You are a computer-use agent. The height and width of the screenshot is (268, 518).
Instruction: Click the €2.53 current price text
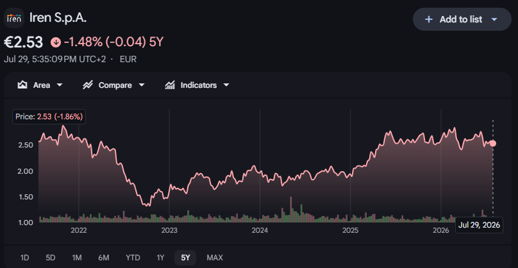pos(24,42)
